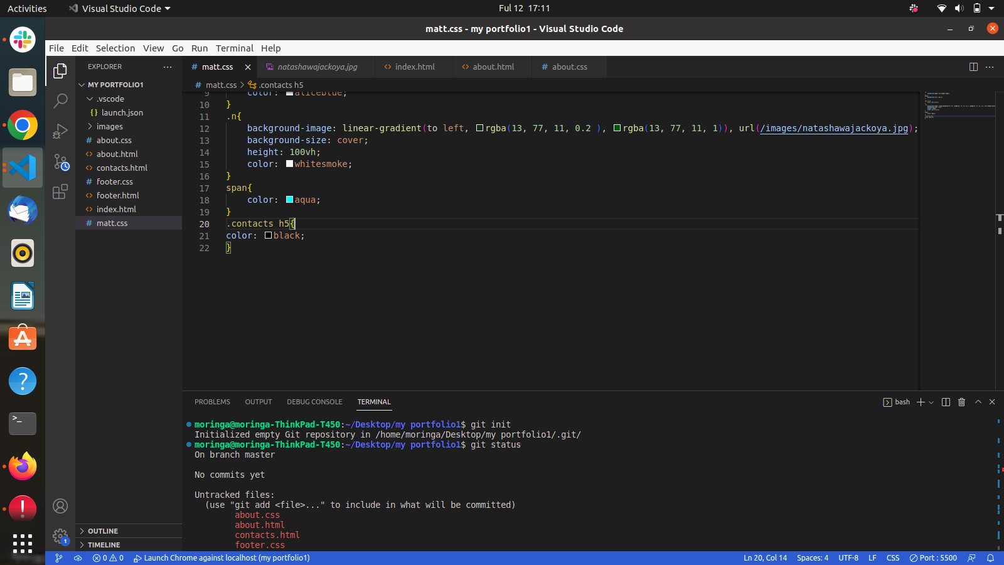The width and height of the screenshot is (1004, 565).
Task: Open the Source Control view
Action: coord(60,161)
